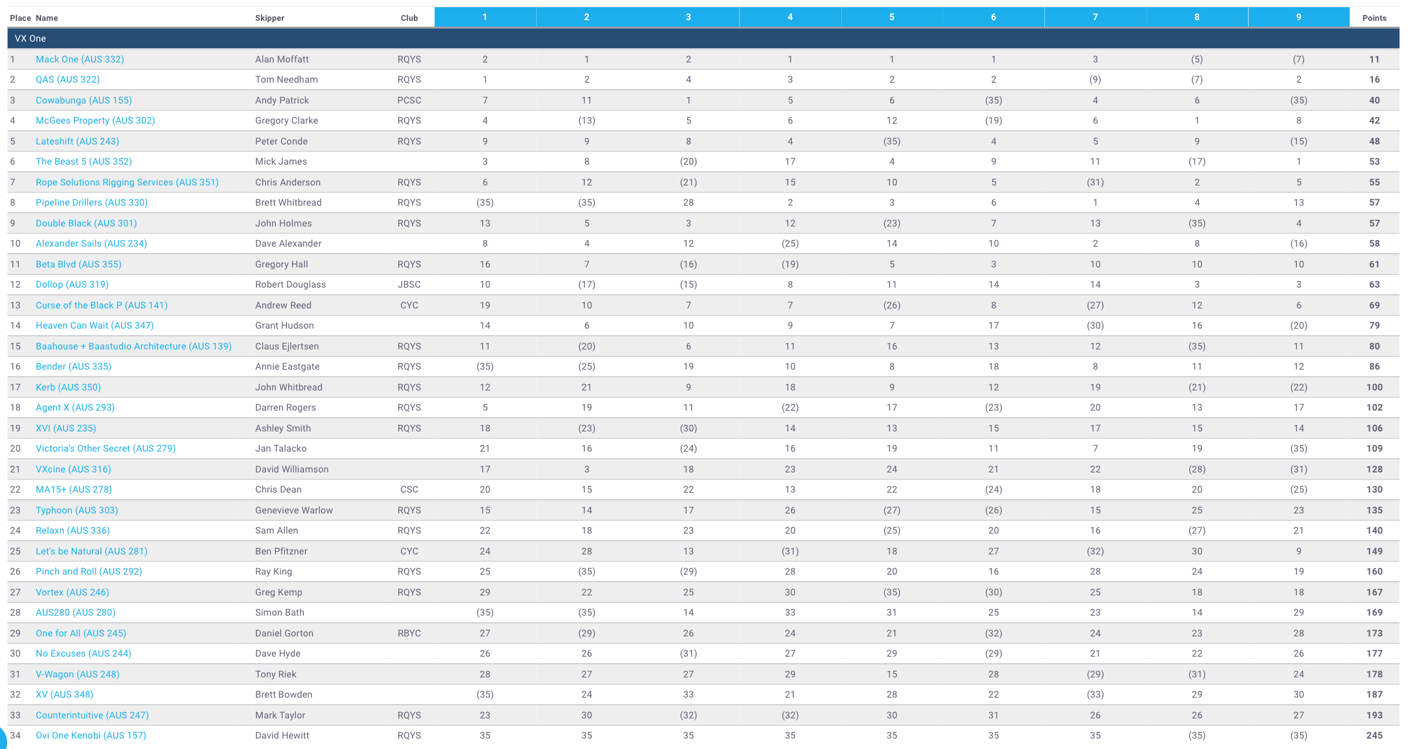Click race 7 column header
The height and width of the screenshot is (749, 1410).
tap(1094, 17)
